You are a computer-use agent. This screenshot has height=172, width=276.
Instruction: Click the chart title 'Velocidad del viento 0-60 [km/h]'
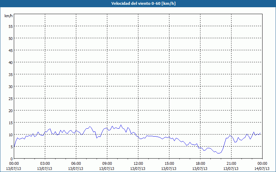point(144,3)
